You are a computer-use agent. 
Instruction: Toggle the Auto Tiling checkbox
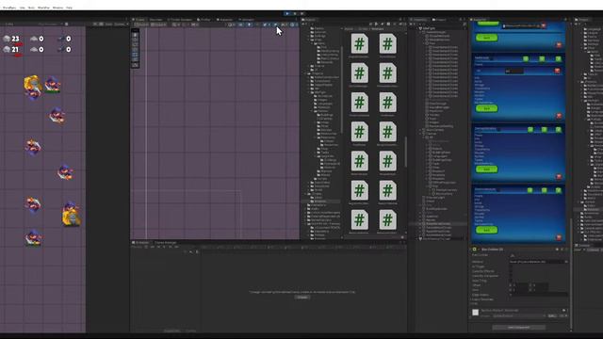511,281
